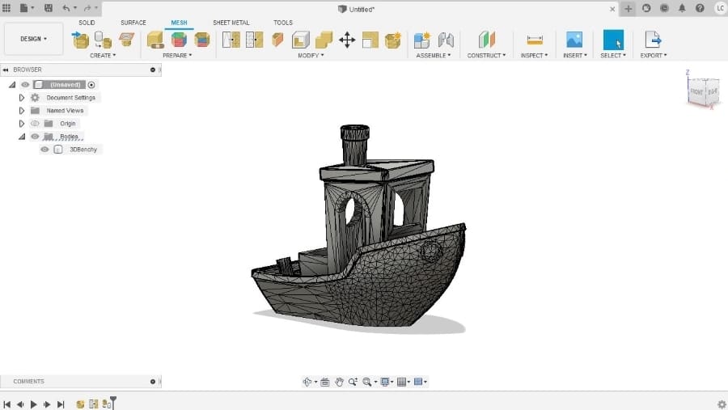Activate the Move/Copy arrows tool

pos(347,40)
